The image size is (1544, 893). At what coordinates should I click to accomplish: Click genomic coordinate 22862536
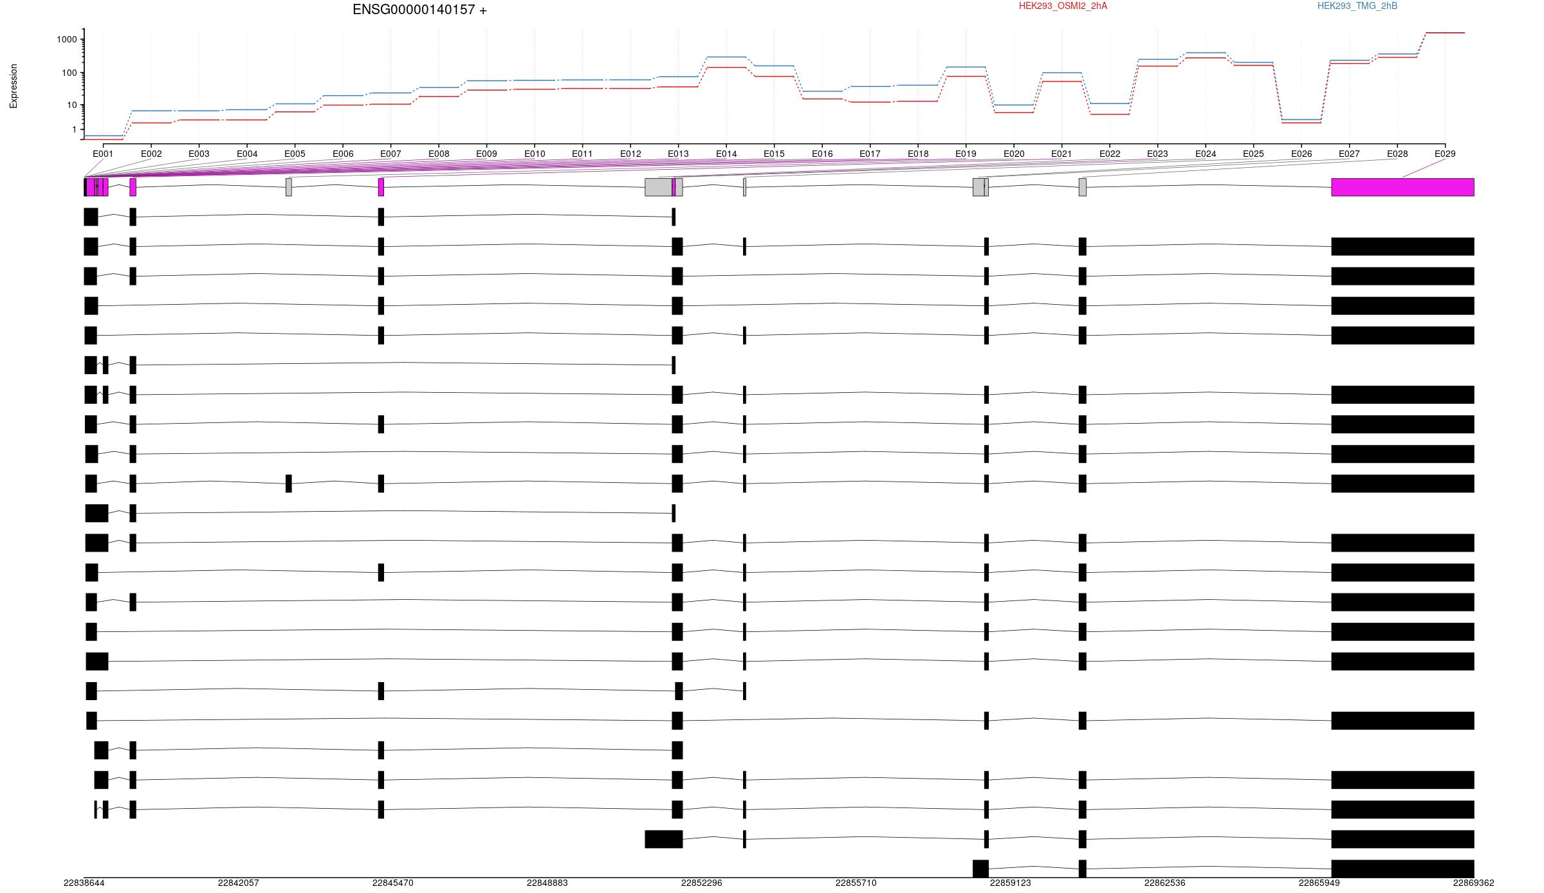(1165, 883)
